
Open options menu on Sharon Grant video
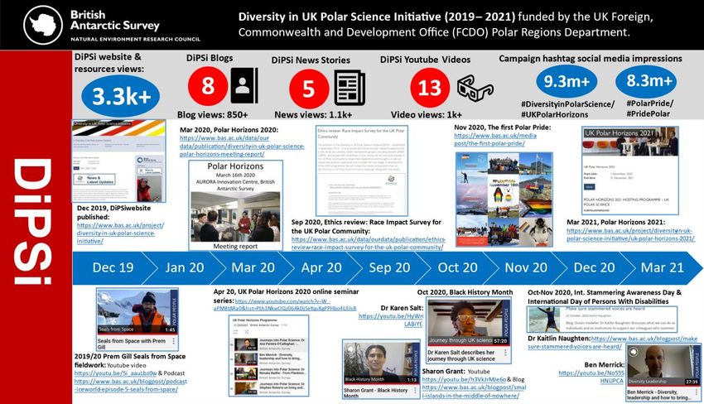pos(415,392)
